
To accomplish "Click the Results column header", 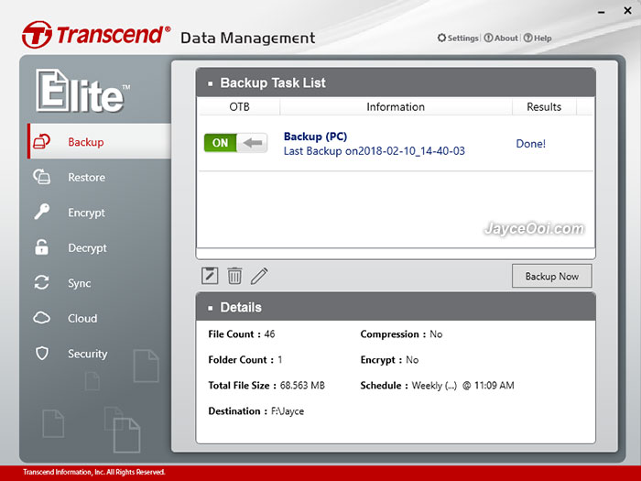I will point(544,107).
